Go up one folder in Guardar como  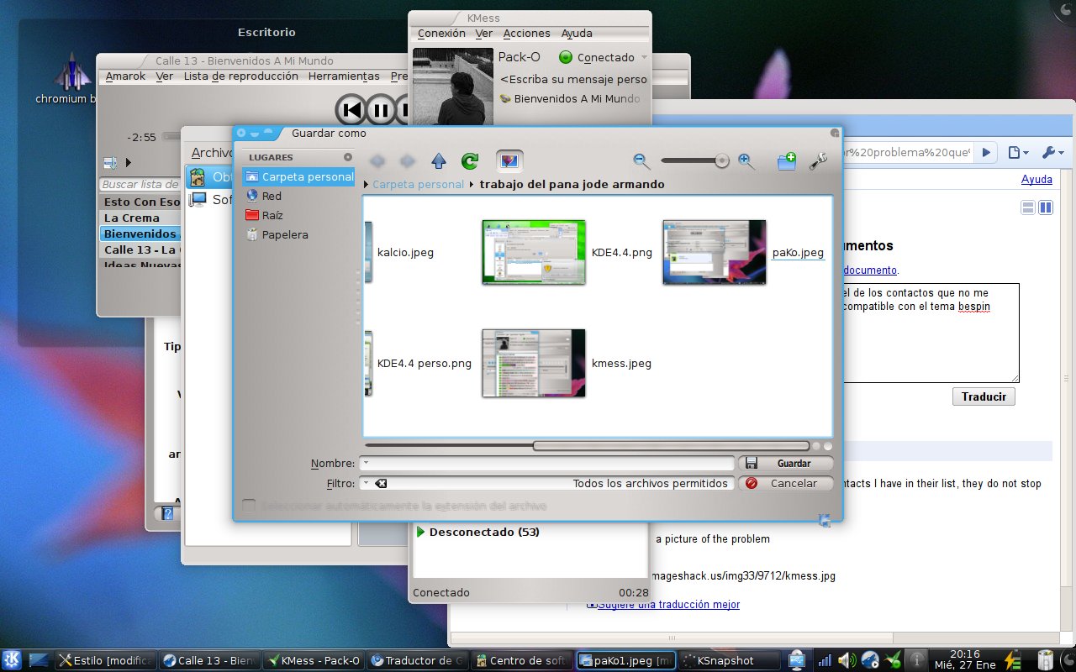(438, 161)
